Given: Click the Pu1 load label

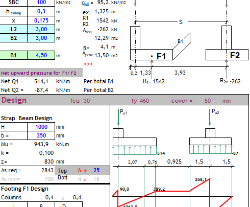Looking at the screenshot, I should (123, 112).
